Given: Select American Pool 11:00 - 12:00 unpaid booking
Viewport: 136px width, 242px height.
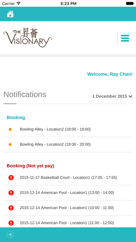Looking at the screenshot, I should pos(68,222).
